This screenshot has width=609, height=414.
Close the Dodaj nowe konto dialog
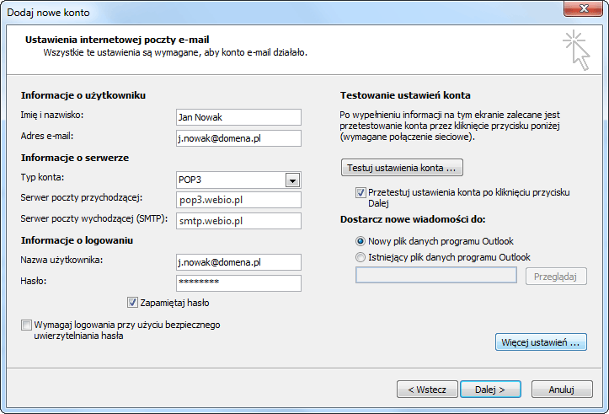click(x=584, y=8)
